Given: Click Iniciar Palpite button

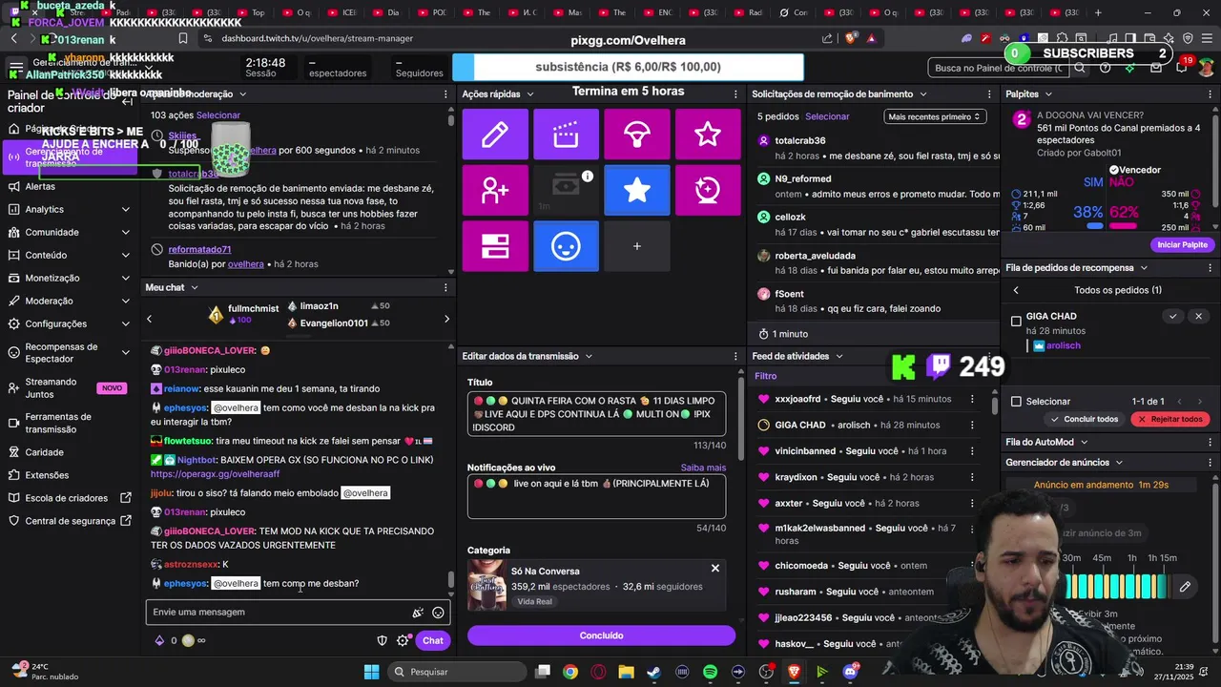Looking at the screenshot, I should [1182, 245].
